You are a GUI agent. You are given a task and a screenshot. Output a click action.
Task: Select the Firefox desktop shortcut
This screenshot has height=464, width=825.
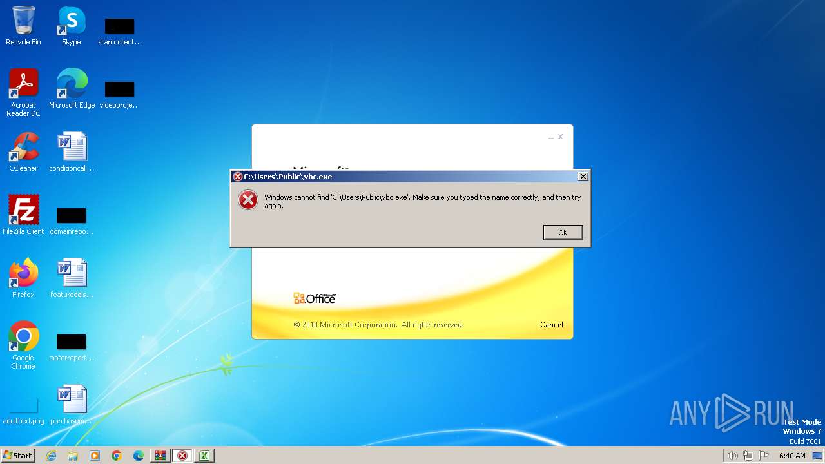pos(23,278)
